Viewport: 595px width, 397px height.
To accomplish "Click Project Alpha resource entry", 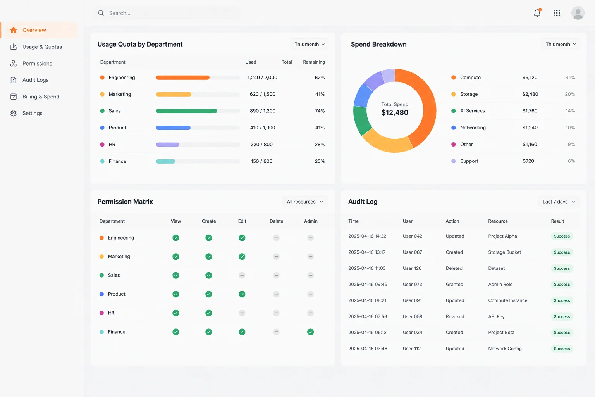I will pyautogui.click(x=502, y=236).
